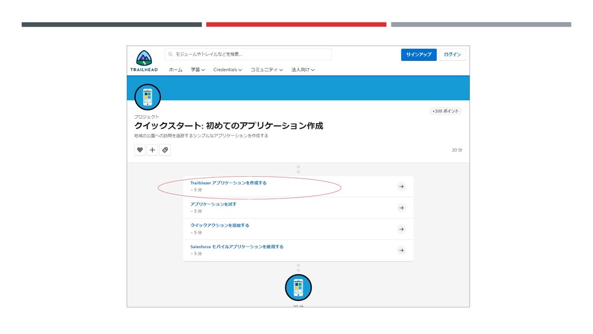
Task: Open Salesforce モバイルアプリケーションを使用する link
Action: point(237,246)
